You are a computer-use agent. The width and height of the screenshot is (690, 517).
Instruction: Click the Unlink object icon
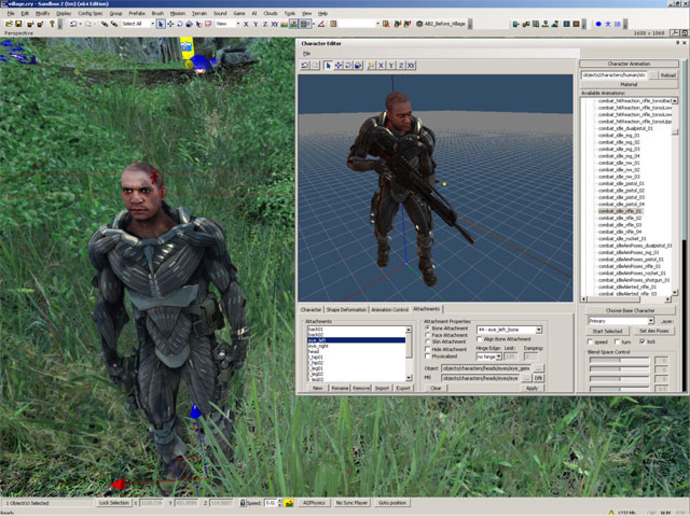tap(114, 24)
